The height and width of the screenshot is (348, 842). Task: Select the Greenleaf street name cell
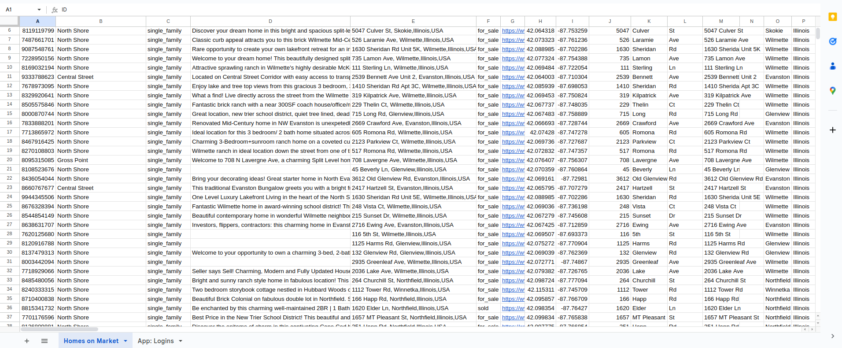click(649, 262)
